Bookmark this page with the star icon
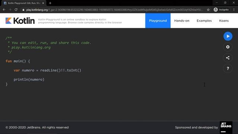238x134 pixels. coord(208,10)
